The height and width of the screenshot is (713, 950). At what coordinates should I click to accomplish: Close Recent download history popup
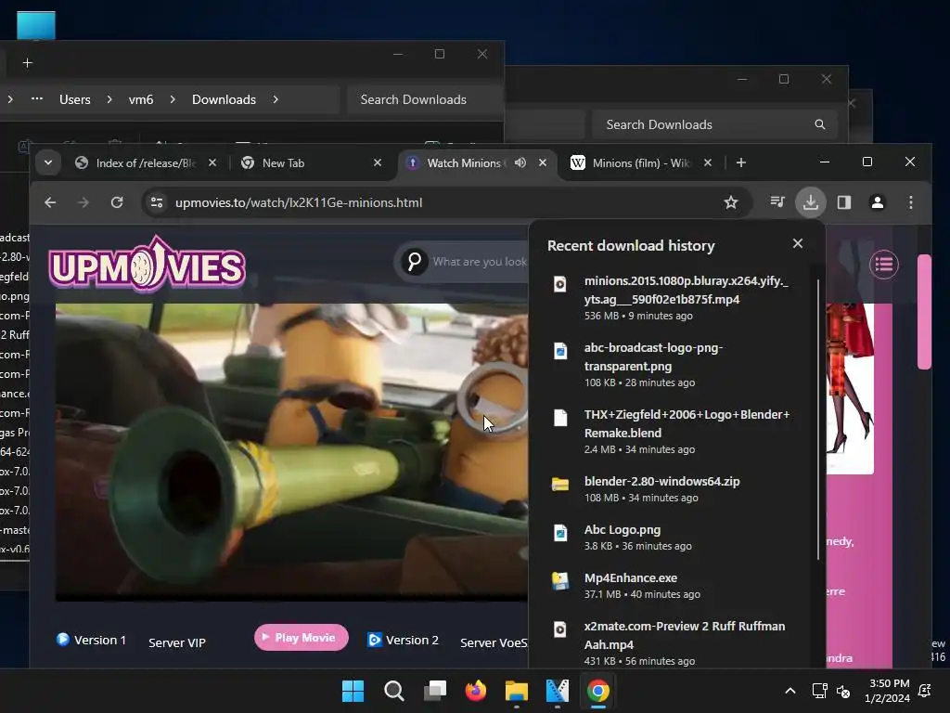[x=798, y=243]
